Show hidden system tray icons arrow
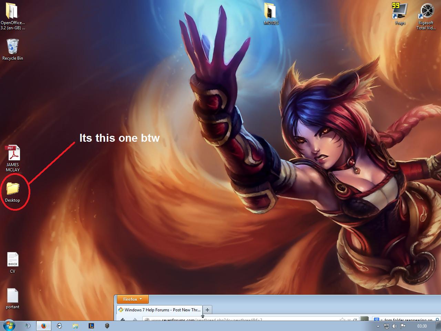The height and width of the screenshot is (331, 441). [378, 326]
